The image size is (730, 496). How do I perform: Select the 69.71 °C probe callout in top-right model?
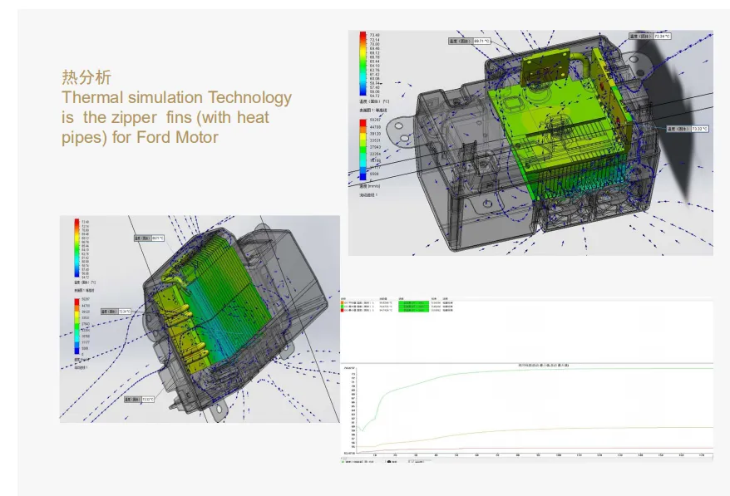click(470, 39)
